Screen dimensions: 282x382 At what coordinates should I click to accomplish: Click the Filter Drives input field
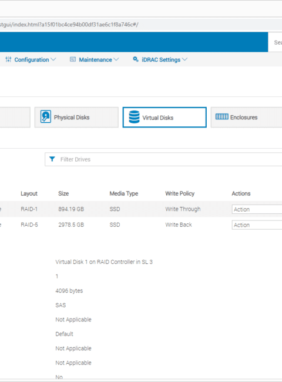(163, 159)
